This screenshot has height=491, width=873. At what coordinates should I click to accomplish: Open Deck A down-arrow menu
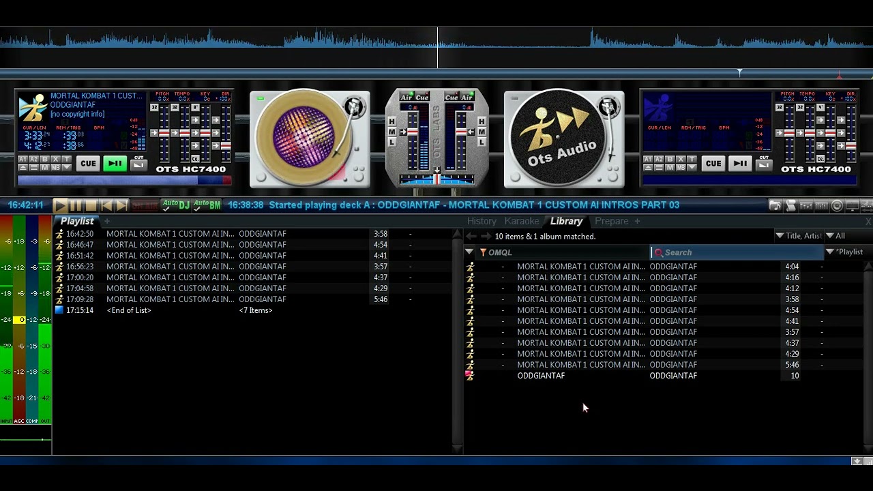(x=67, y=168)
